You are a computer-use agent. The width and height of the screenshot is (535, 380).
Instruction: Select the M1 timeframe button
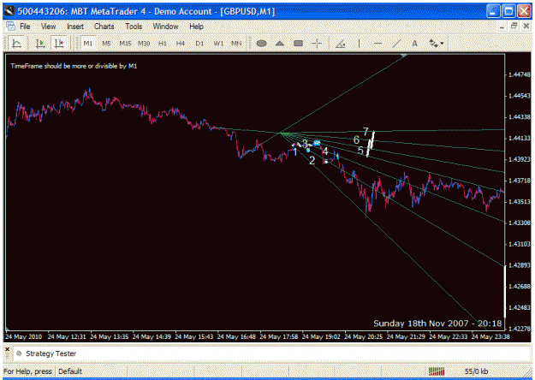tap(88, 44)
